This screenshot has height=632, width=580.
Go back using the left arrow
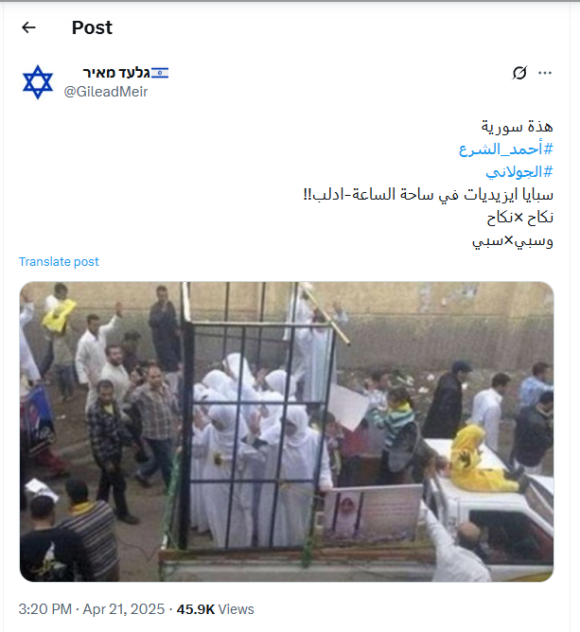[x=28, y=27]
